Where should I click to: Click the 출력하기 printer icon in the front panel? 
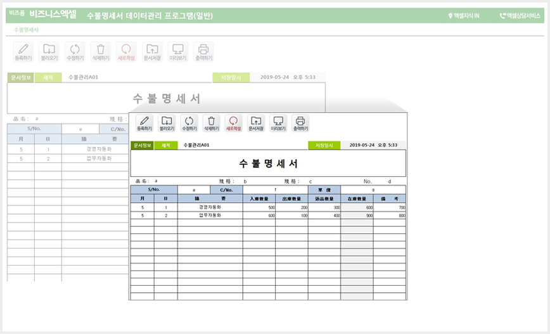tap(300, 123)
